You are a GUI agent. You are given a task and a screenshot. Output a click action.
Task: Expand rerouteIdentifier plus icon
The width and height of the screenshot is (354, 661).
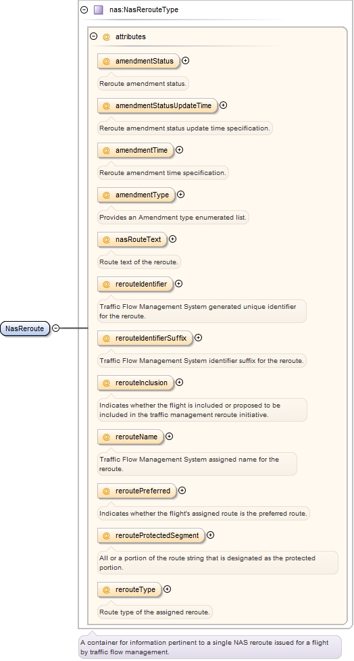coord(178,284)
